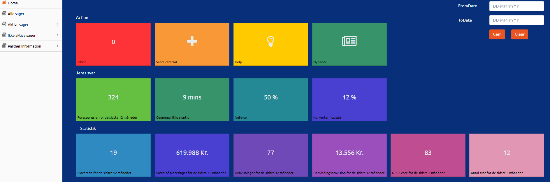Open the NPS-Score tile showing 83

click(x=428, y=155)
